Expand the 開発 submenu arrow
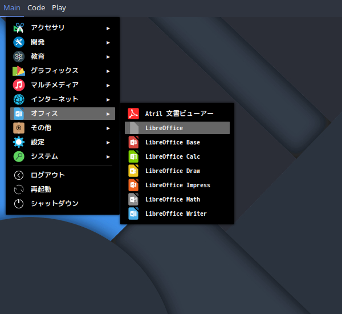 point(108,43)
